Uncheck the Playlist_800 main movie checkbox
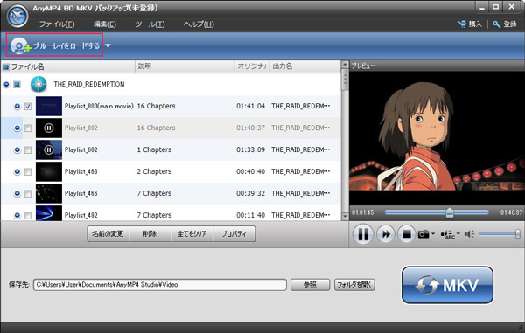525x333 pixels. (28, 107)
